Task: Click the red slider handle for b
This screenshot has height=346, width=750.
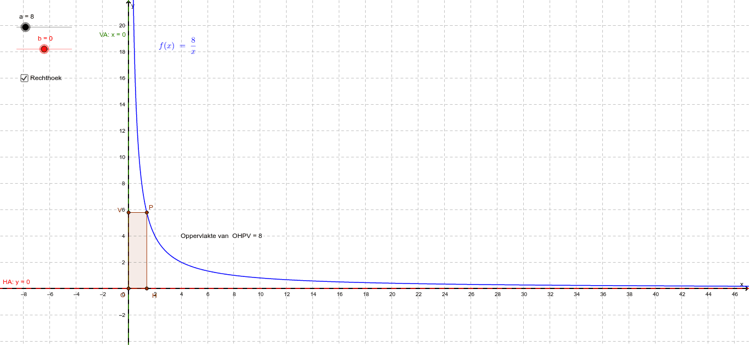Action: pos(44,49)
